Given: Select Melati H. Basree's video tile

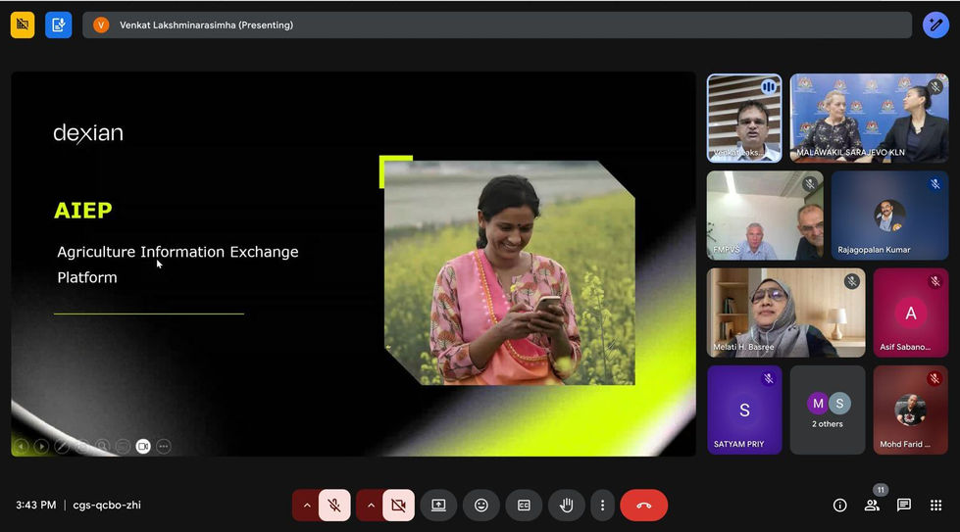Looking at the screenshot, I should coord(786,313).
